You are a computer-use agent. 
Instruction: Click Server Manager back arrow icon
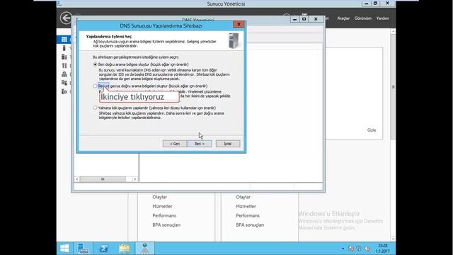point(66,18)
